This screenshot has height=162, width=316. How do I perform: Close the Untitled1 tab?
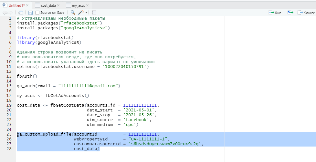tap(27, 5)
